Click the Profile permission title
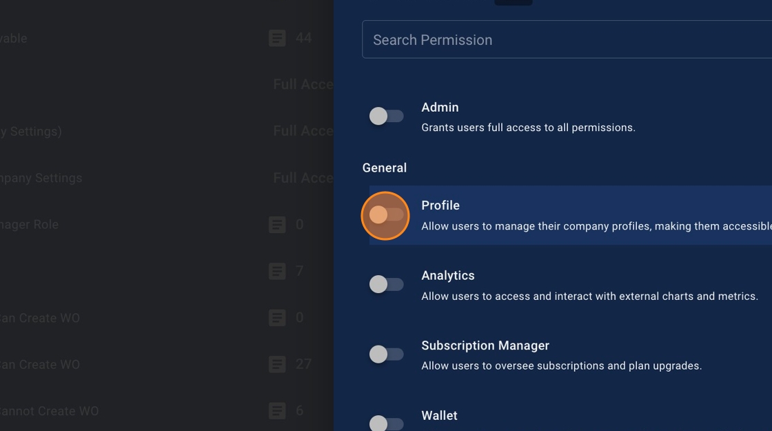This screenshot has height=431, width=772. point(440,206)
